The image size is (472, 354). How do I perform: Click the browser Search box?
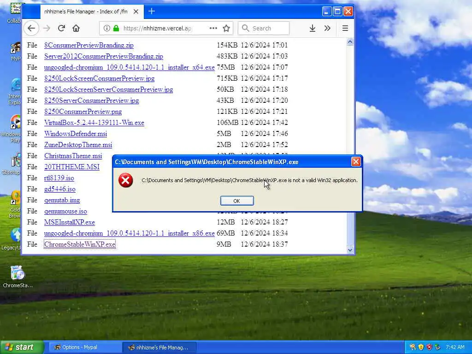pos(264,28)
